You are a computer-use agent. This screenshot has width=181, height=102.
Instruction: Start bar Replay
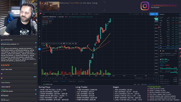tap(96, 14)
